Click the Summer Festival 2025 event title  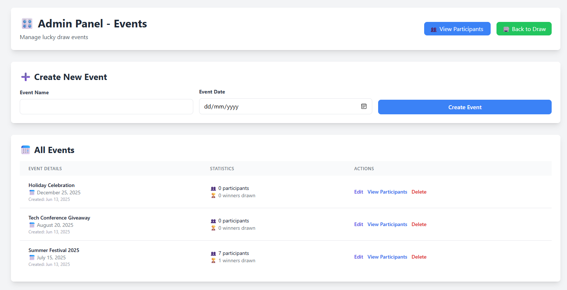click(54, 250)
